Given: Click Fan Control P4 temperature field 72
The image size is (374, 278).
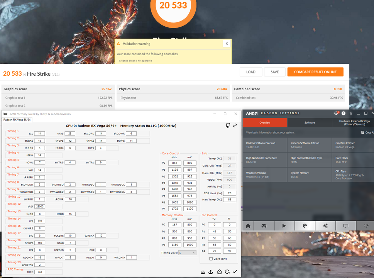Looking at the screenshot, I should pyautogui.click(x=215, y=251).
